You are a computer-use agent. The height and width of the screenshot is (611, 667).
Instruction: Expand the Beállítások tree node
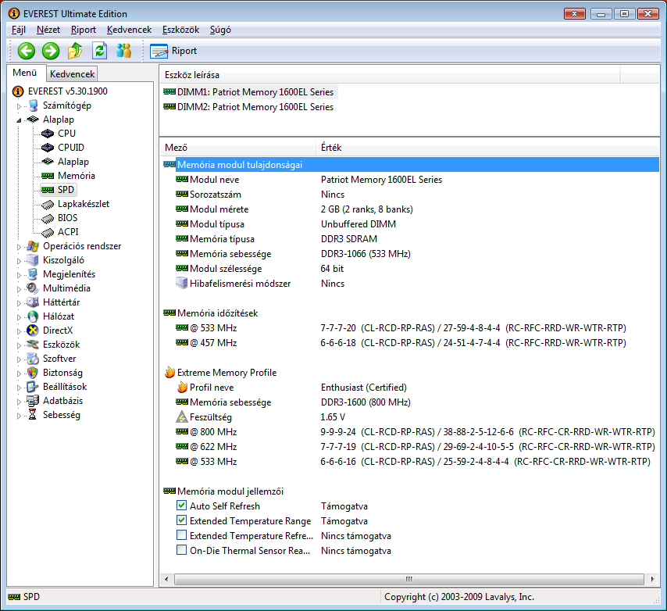coord(19,388)
